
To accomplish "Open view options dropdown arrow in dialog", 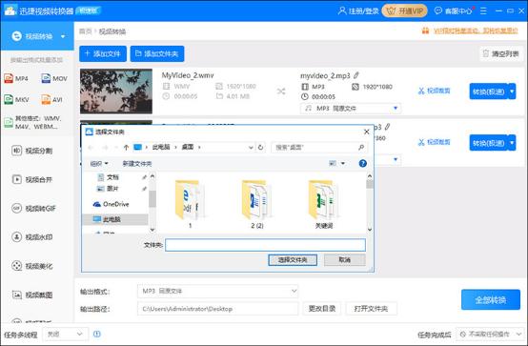I will click(x=343, y=163).
